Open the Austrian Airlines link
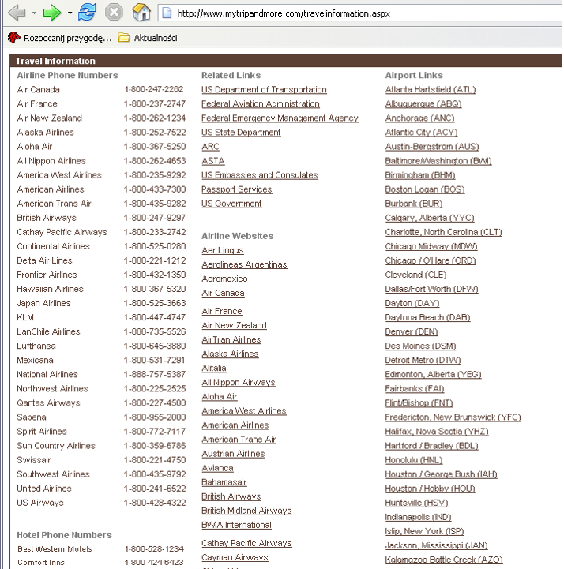The width and height of the screenshot is (564, 569). click(x=233, y=454)
